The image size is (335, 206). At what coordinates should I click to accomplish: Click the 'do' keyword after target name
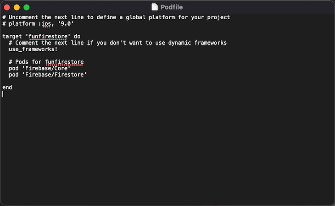pos(77,37)
